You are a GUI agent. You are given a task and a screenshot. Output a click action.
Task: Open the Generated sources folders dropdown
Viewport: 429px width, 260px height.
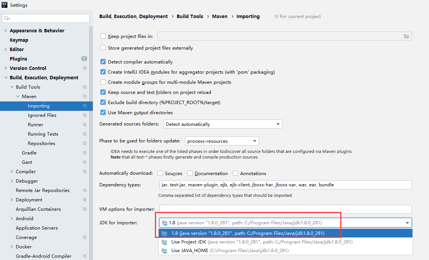pos(223,124)
